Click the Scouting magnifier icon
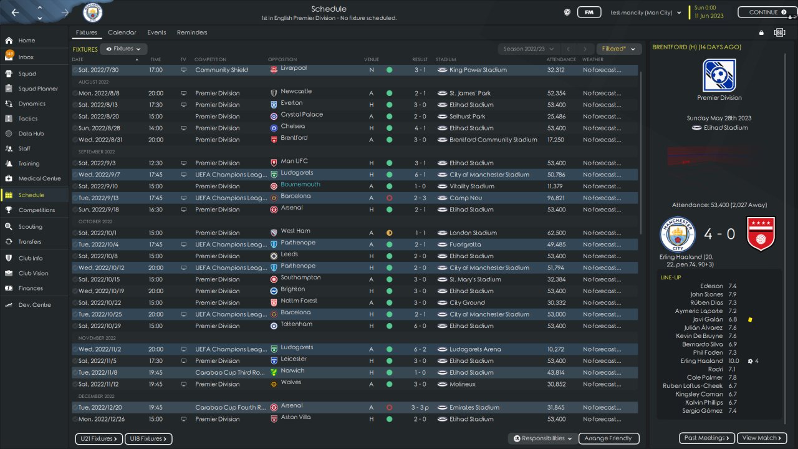The height and width of the screenshot is (449, 798). point(9,227)
